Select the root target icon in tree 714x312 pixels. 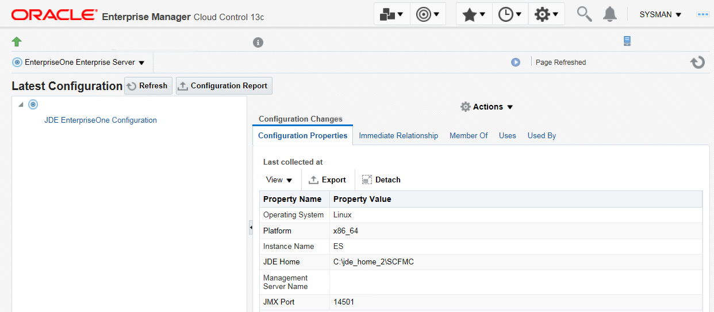pos(33,104)
